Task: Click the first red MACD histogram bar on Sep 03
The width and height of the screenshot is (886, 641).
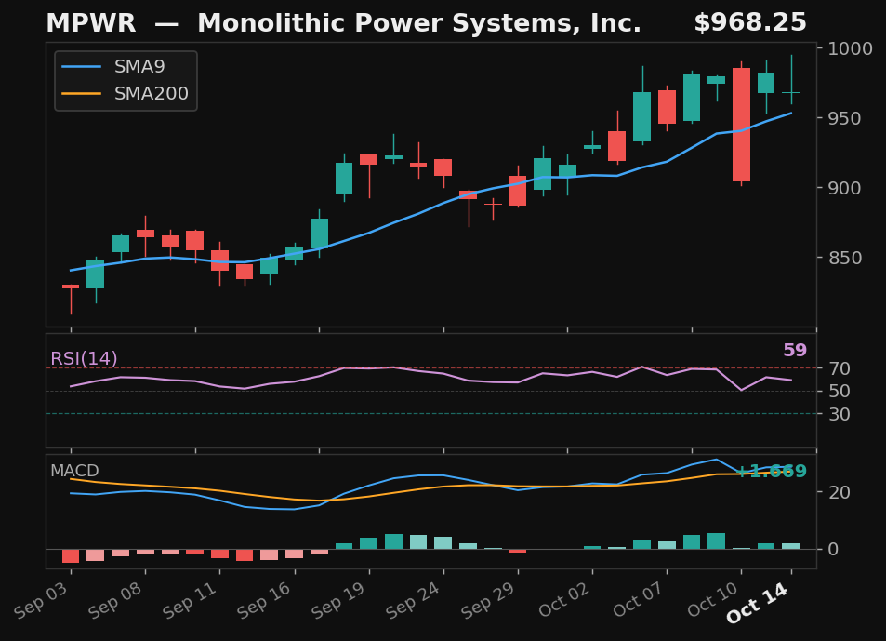Action: [x=71, y=556]
